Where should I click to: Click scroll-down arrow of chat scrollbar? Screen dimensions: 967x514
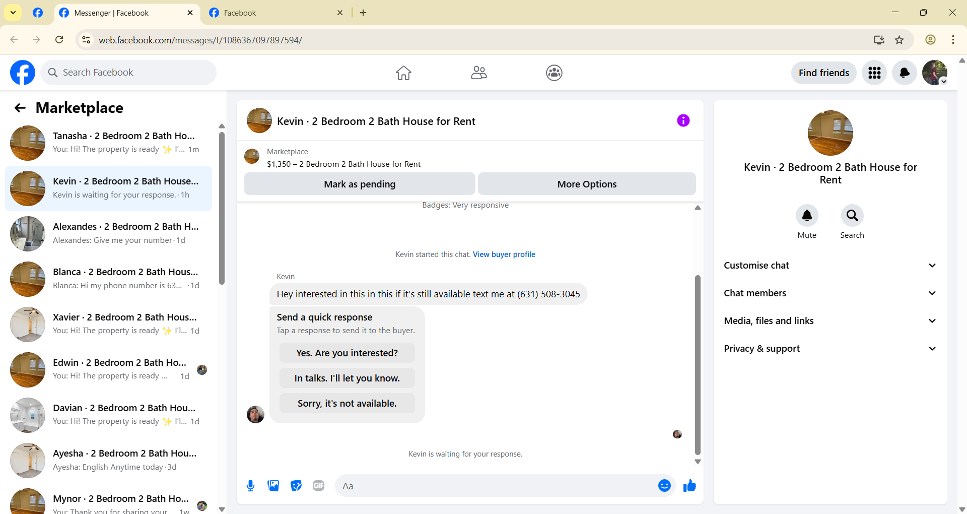click(x=698, y=462)
